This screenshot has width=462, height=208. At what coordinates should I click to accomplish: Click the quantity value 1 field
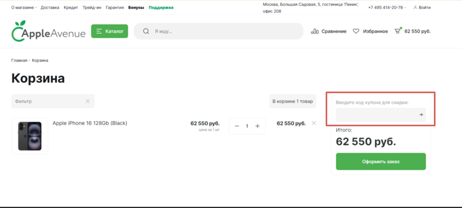(247, 126)
